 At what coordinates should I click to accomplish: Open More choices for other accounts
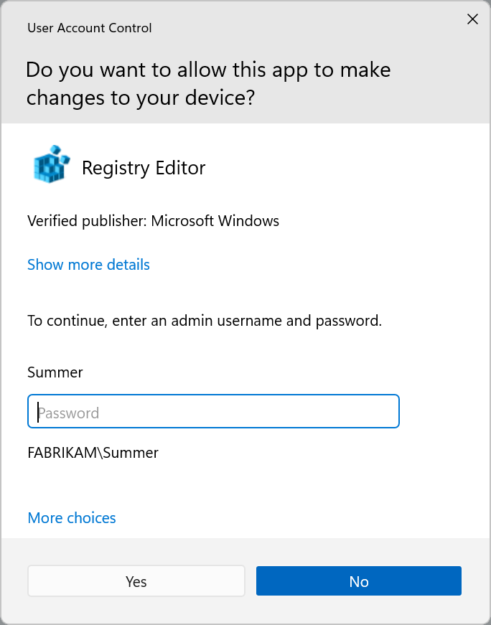point(72,518)
